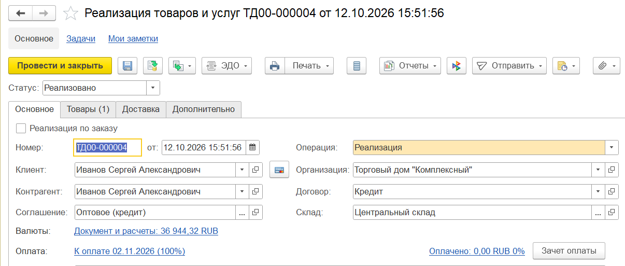Viewport: 625px width, 266px height.
Task: Open the ЭДО dropdown menu
Action: point(226,66)
